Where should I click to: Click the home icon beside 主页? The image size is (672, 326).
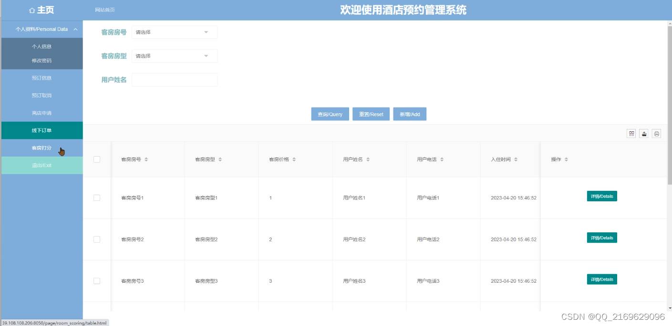pyautogui.click(x=32, y=10)
